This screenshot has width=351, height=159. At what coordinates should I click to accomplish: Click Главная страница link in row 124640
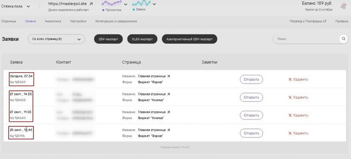click(x=152, y=112)
